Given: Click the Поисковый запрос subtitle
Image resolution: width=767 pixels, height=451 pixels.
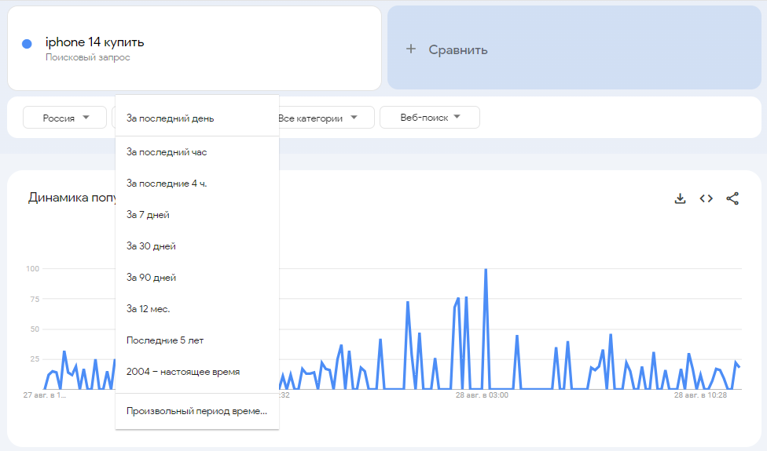Looking at the screenshot, I should 88,57.
